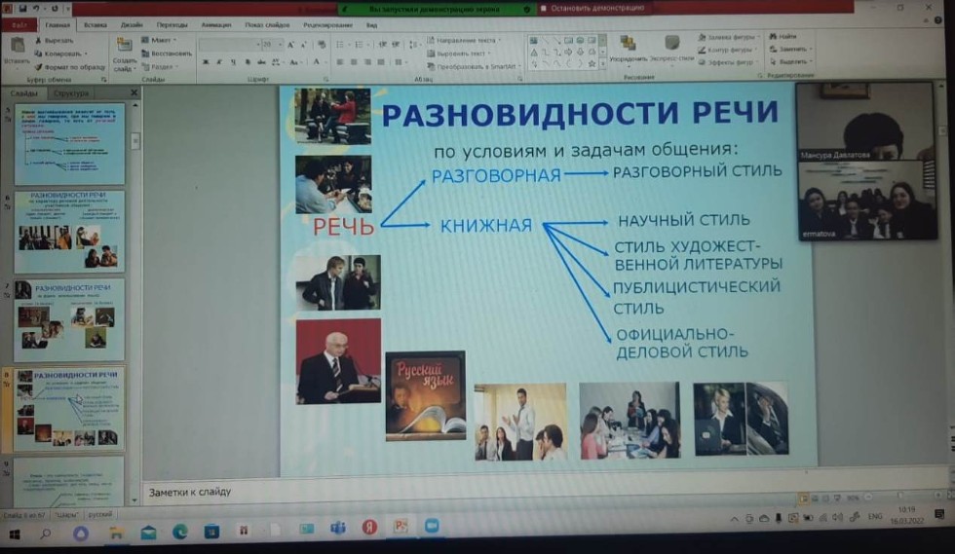Image resolution: width=955 pixels, height=554 pixels.
Task: Click the Arrange (Упорядочить) shapes icon
Action: tap(628, 44)
